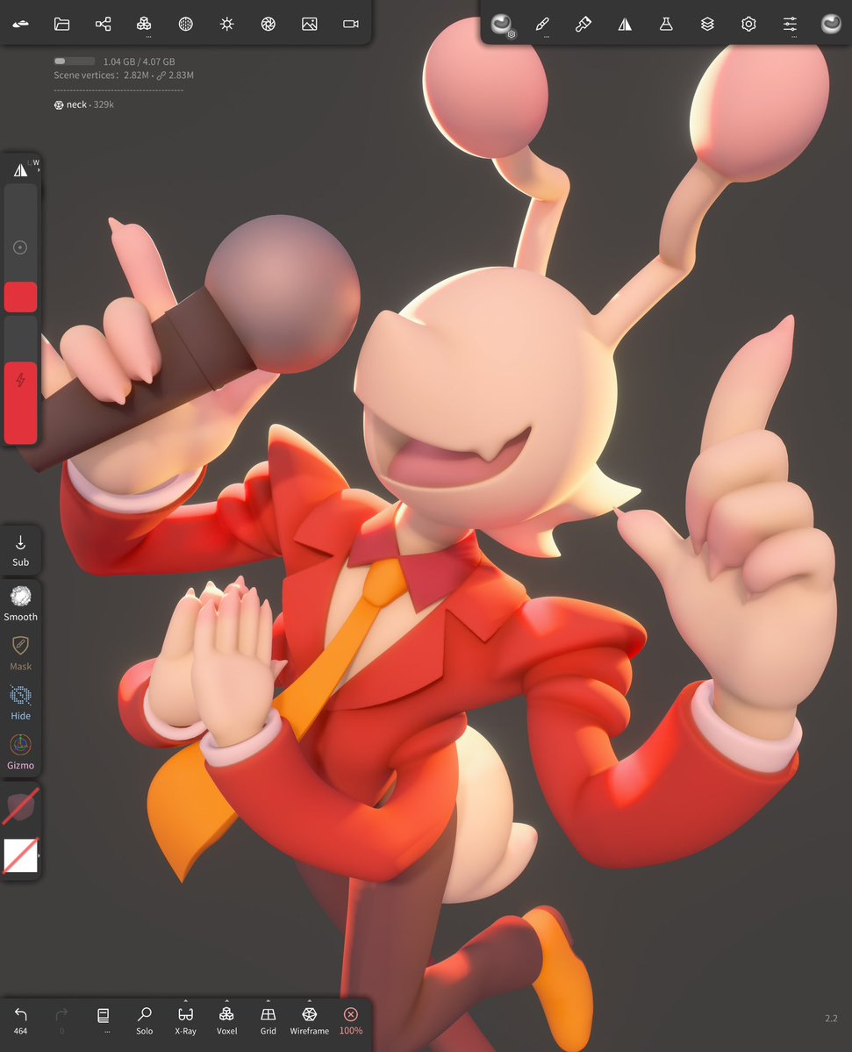Viewport: 852px width, 1052px height.
Task: Open the Nomad logo menu
Action: 21,25
